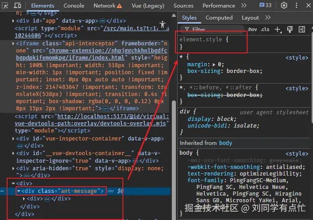Toggle the .cls class editor

point(265,29)
